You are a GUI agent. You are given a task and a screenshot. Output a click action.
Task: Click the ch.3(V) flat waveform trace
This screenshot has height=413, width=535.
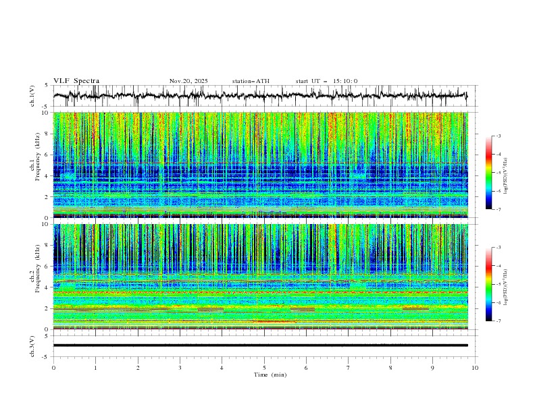click(x=263, y=345)
